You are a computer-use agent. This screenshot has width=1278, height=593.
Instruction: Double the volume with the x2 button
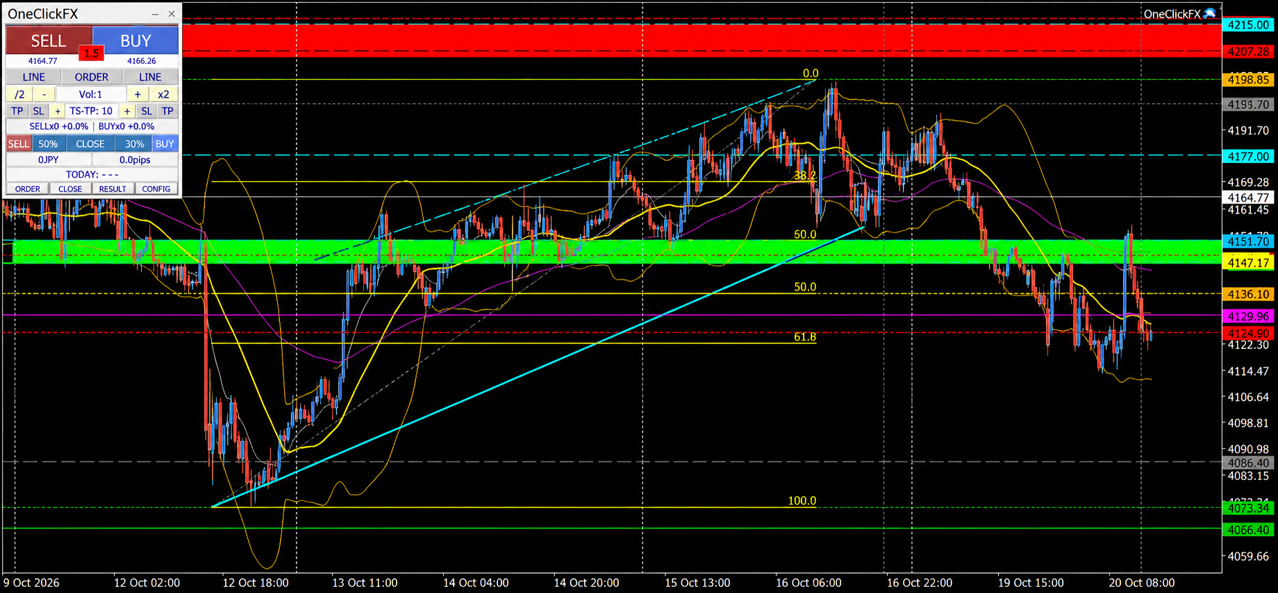tap(163, 94)
